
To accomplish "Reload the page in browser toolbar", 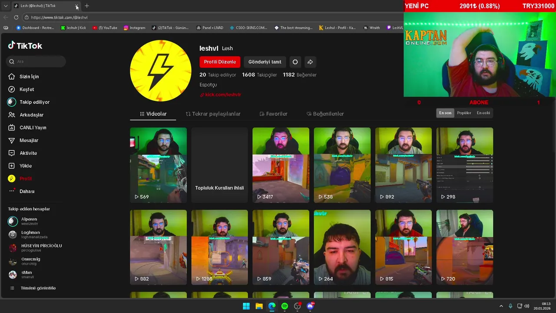I will (16, 17).
